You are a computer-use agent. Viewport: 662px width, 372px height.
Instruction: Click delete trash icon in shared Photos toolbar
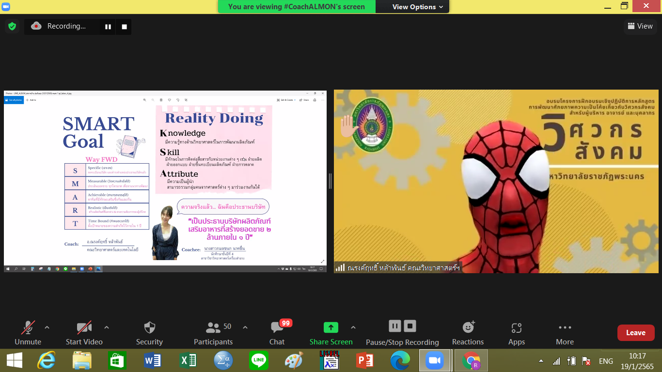pyautogui.click(x=161, y=100)
